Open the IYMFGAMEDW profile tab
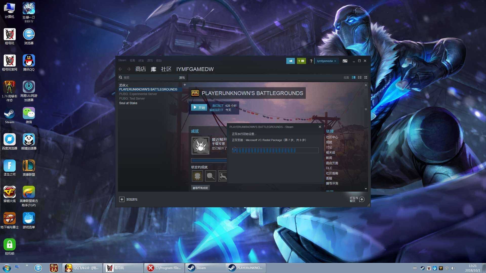This screenshot has width=486, height=273. point(195,69)
